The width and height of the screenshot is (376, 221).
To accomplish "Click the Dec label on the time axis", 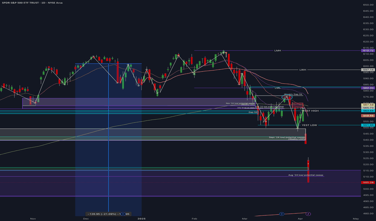I will [x=86, y=219].
